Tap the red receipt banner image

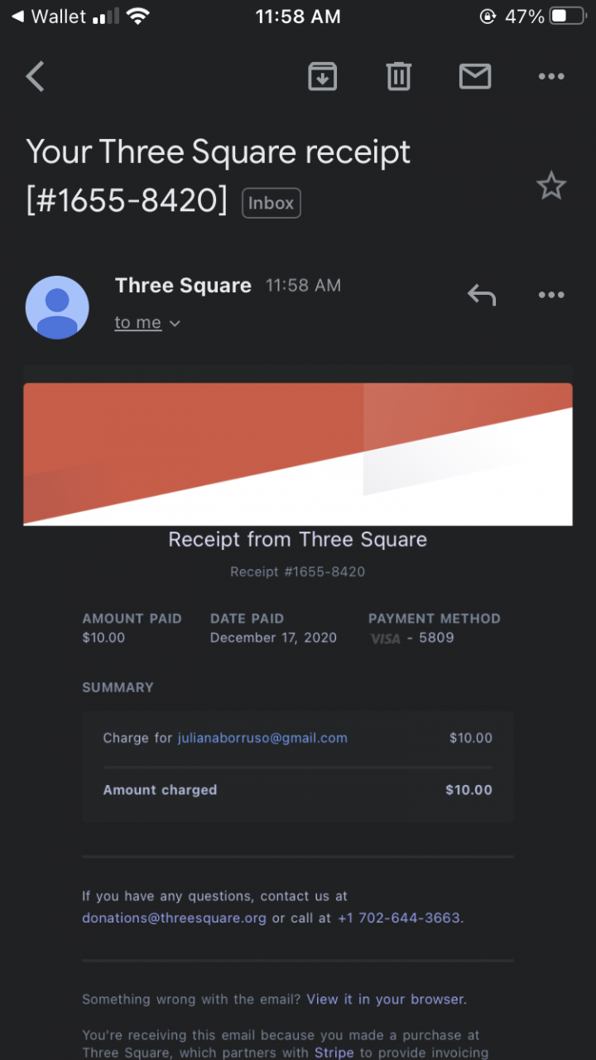point(297,454)
